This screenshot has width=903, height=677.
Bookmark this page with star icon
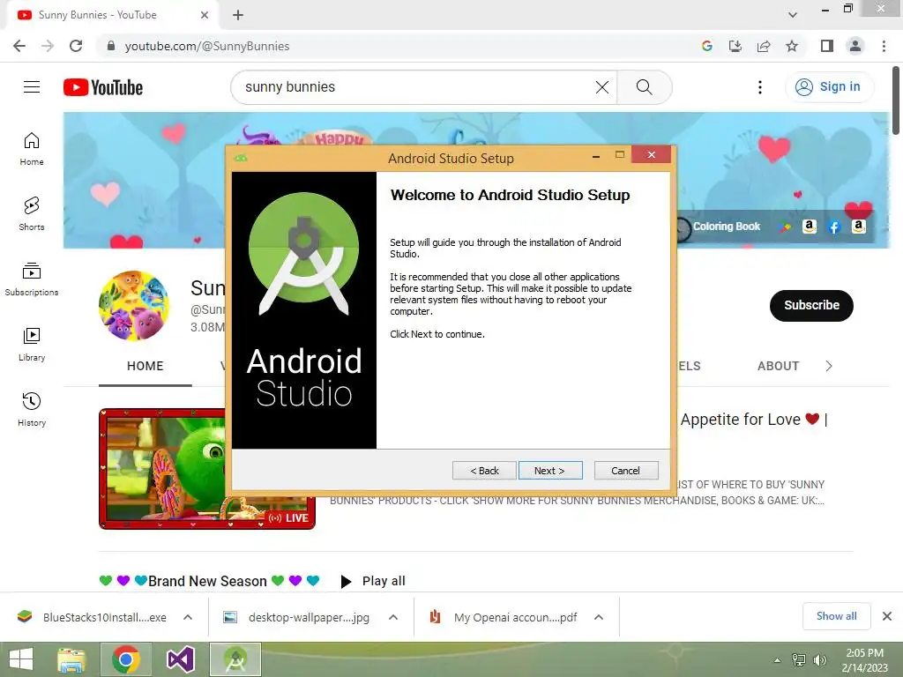point(792,46)
